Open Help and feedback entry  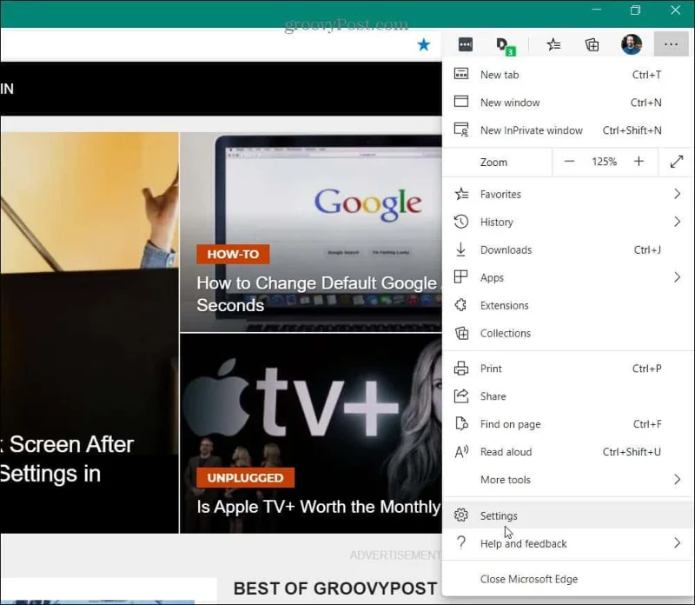pos(568,543)
